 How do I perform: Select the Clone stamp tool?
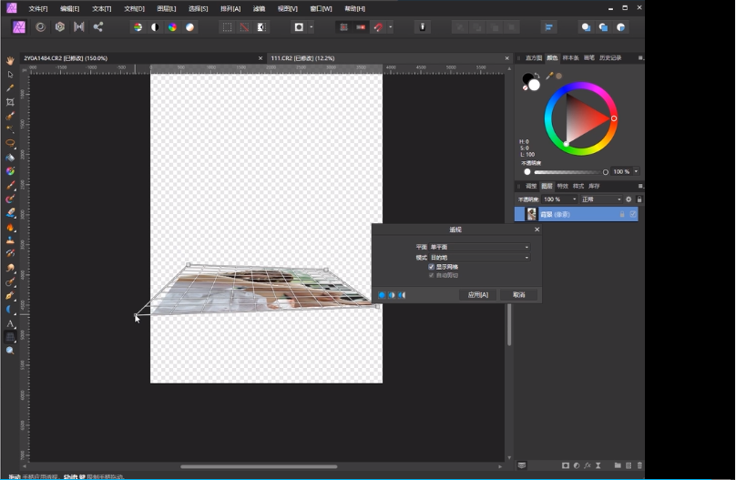(10, 240)
